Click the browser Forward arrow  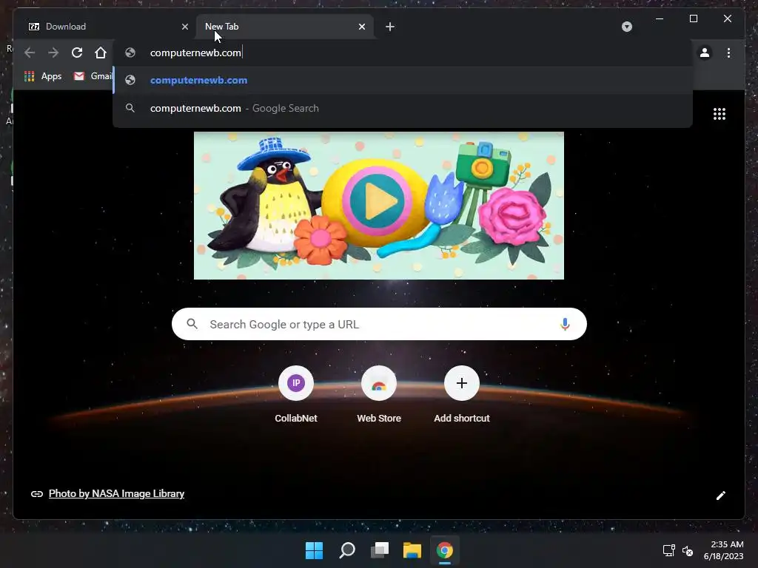click(53, 53)
